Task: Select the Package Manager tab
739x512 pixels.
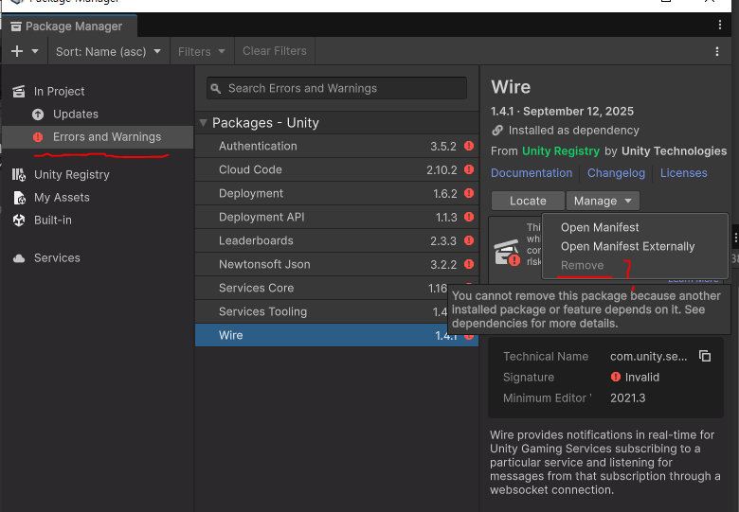Action: coord(70,26)
